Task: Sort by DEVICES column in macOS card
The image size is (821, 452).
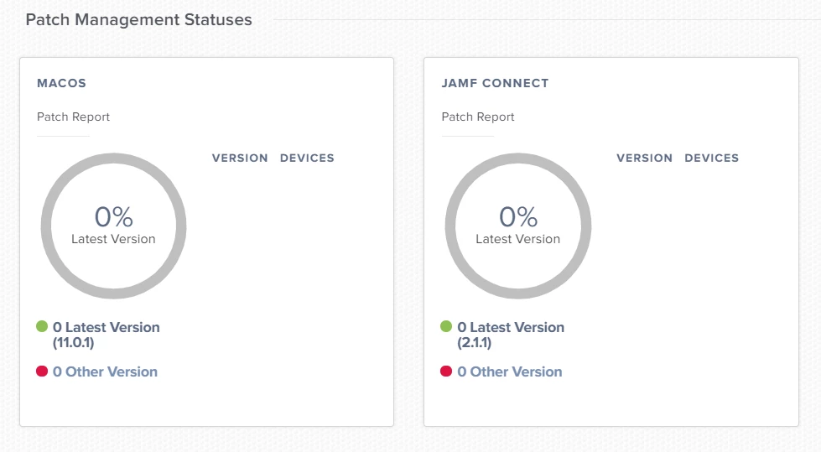Action: [x=307, y=158]
